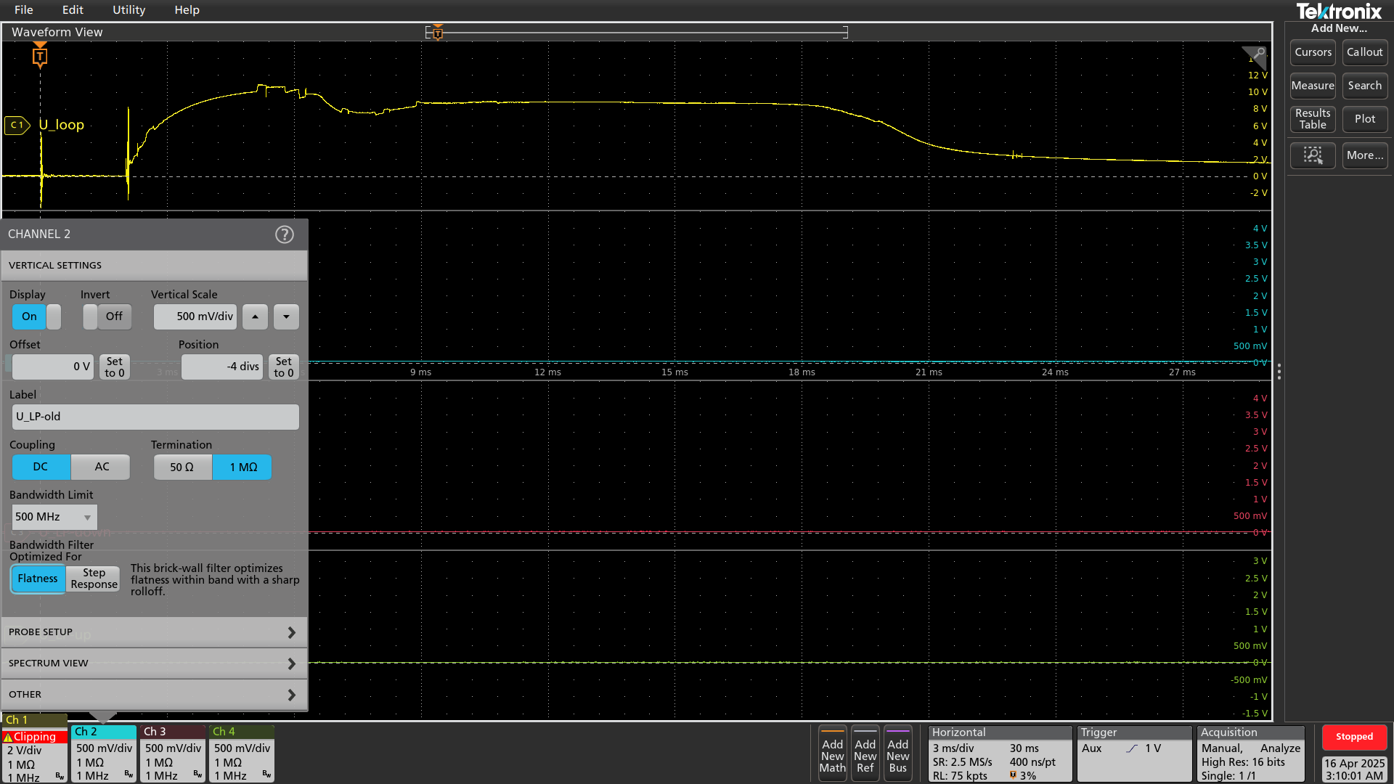1394x784 pixels.
Task: Select AC coupling
Action: (102, 467)
